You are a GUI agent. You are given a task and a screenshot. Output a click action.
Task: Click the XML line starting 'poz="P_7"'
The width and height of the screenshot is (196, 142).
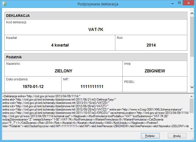click(80, 123)
